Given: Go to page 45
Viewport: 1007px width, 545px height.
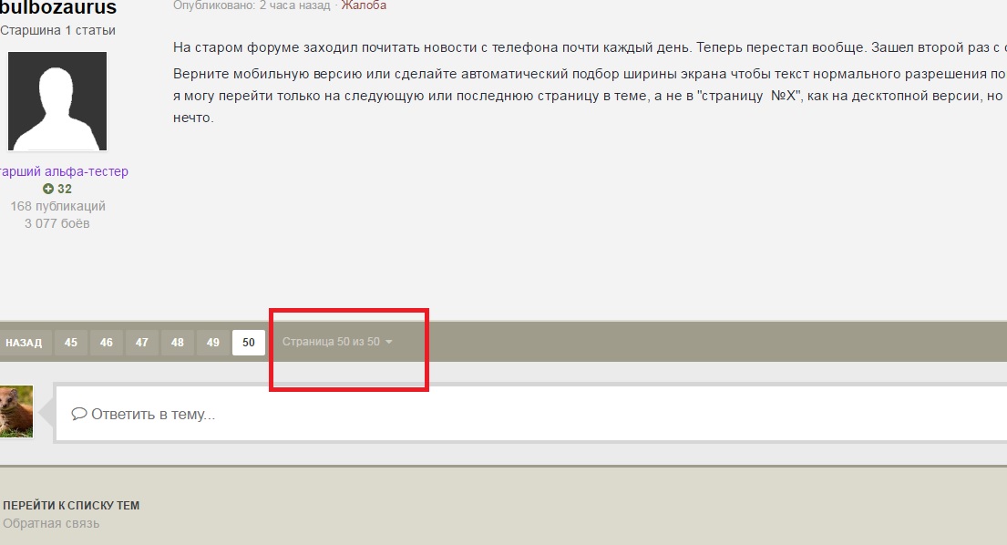Looking at the screenshot, I should pos(71,343).
